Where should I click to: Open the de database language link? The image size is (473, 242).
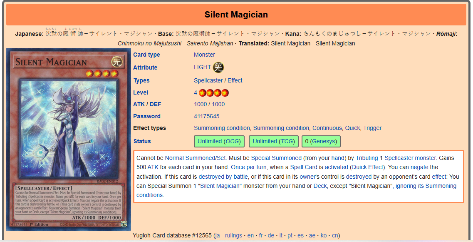click(x=271, y=235)
